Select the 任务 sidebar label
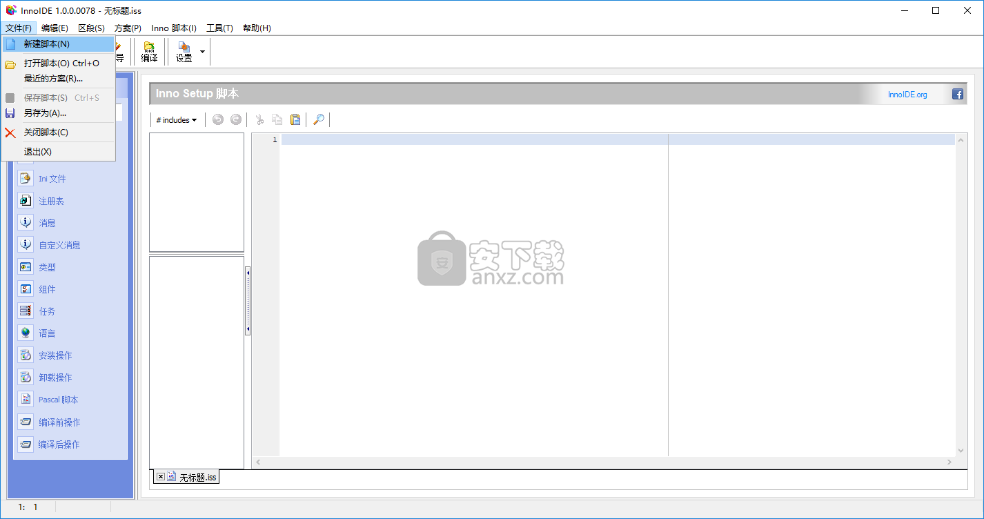Screen dimensions: 984x519 pos(47,311)
